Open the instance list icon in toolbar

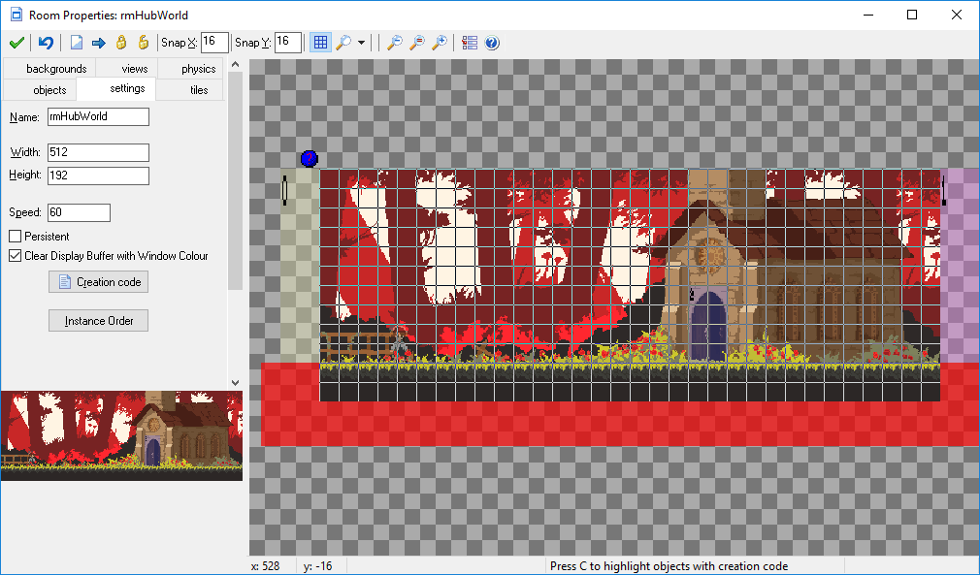click(x=470, y=43)
